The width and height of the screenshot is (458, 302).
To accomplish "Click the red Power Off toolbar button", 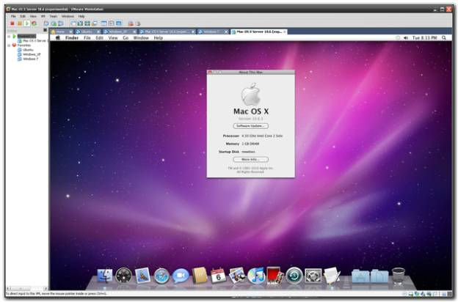I will click(12, 23).
